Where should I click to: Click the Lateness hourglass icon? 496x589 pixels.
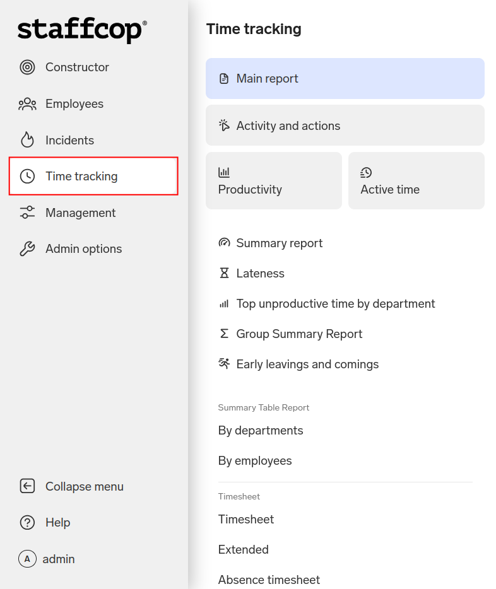(x=224, y=274)
